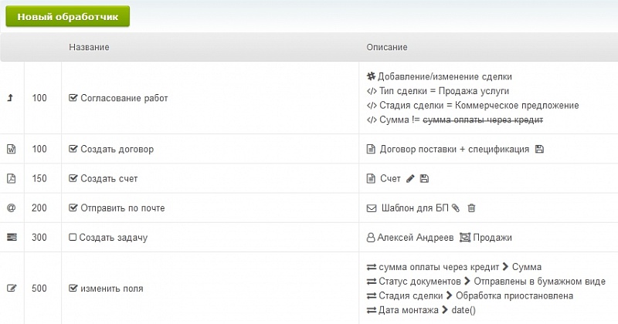Click the task list icon for 'Создать задачу'
The height and width of the screenshot is (324, 618).
11,237
